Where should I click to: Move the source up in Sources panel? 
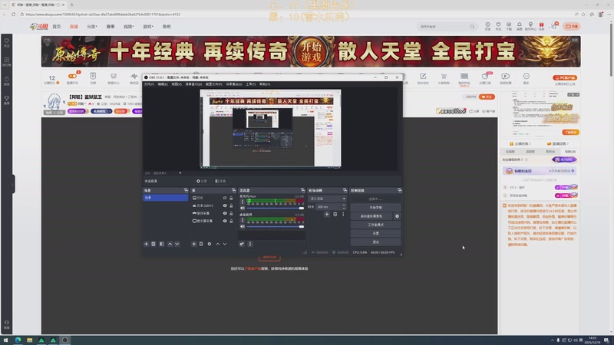tap(218, 244)
